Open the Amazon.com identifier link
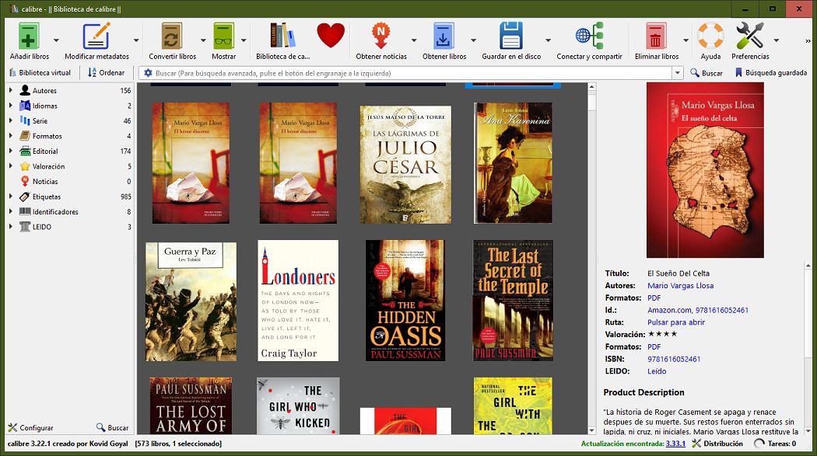The height and width of the screenshot is (456, 817). [669, 310]
